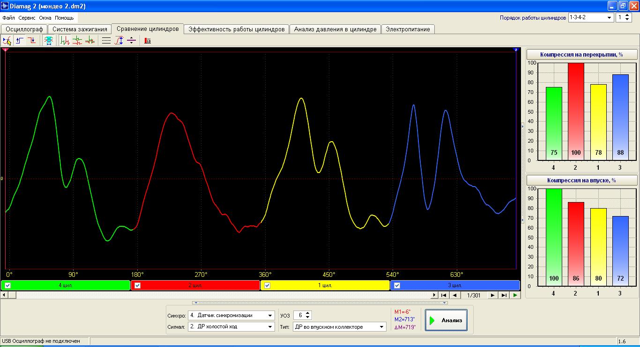The width and height of the screenshot is (640, 347).
Task: Open the Помощь menu
Action: click(64, 18)
